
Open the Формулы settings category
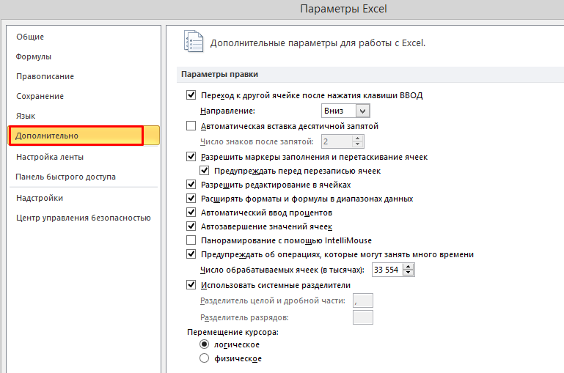click(34, 56)
